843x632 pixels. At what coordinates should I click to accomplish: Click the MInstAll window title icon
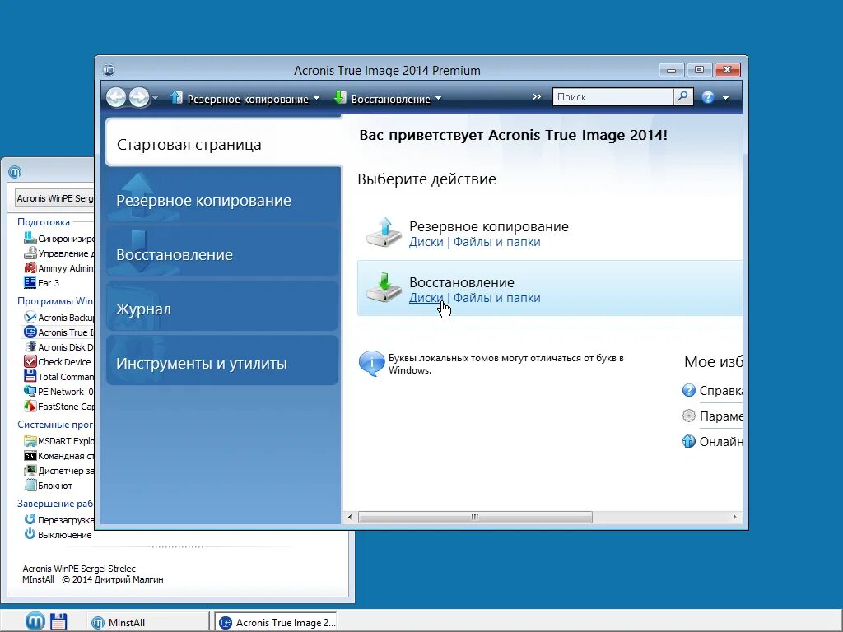15,172
